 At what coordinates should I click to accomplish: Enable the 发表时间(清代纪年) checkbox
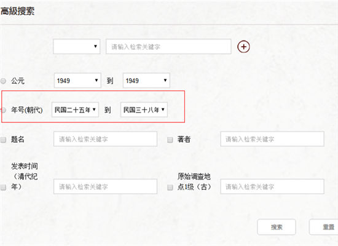click(3, 187)
